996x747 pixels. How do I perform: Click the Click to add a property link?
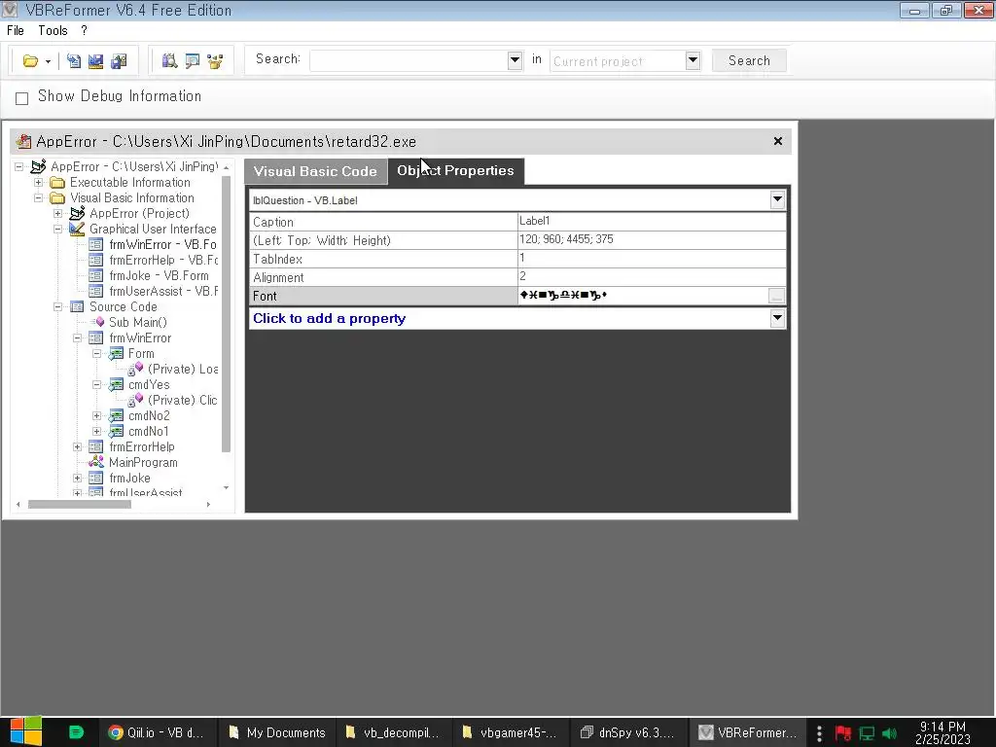[329, 318]
